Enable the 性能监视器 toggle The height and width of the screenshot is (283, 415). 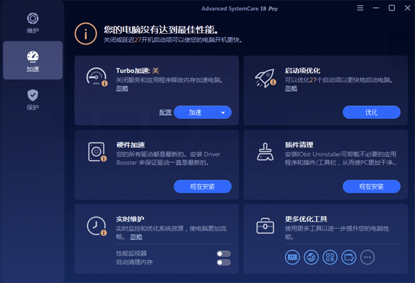223,254
